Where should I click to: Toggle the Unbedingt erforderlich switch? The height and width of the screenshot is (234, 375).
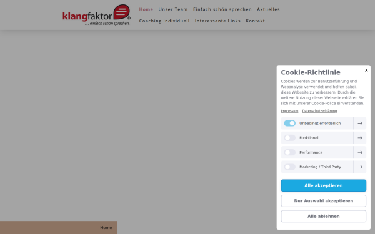point(289,123)
